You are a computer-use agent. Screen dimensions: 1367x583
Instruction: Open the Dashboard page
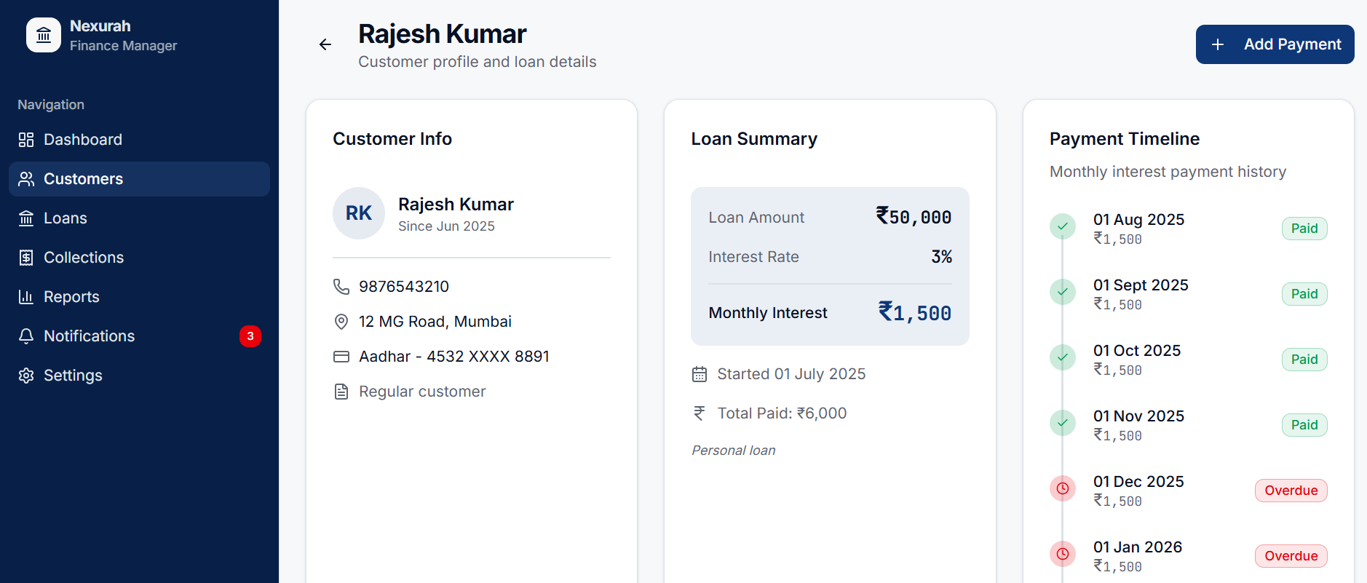[x=82, y=140]
